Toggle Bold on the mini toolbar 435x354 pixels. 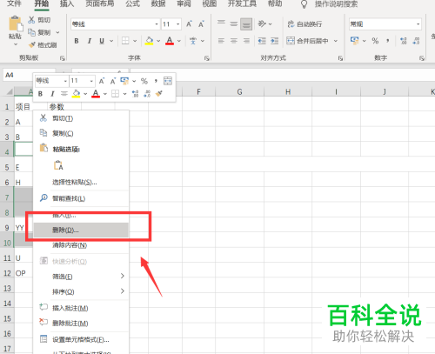point(40,93)
